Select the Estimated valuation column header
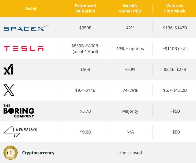 coord(85,8)
